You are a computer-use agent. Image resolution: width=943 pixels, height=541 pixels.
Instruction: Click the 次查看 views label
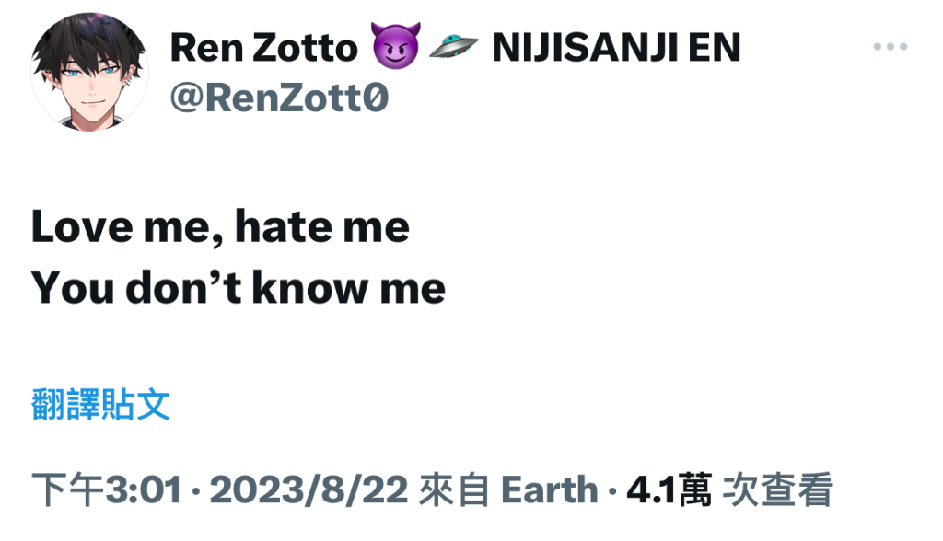[777, 489]
